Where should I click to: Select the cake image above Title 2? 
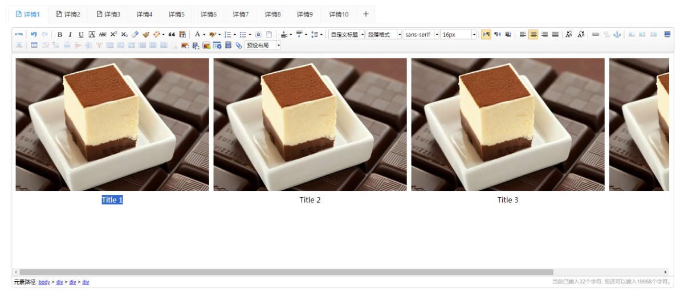pos(310,124)
